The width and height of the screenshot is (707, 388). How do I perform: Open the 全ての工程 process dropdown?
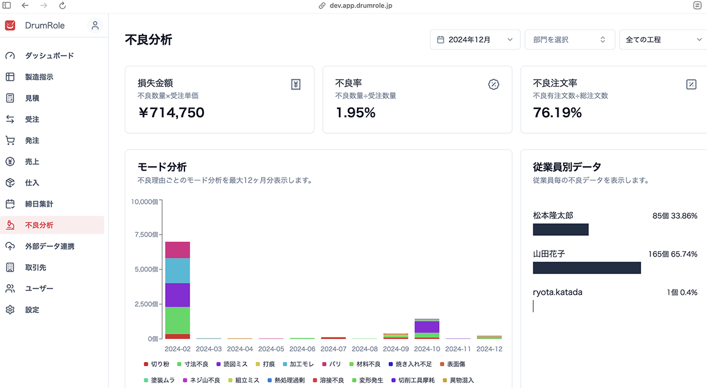[662, 40]
